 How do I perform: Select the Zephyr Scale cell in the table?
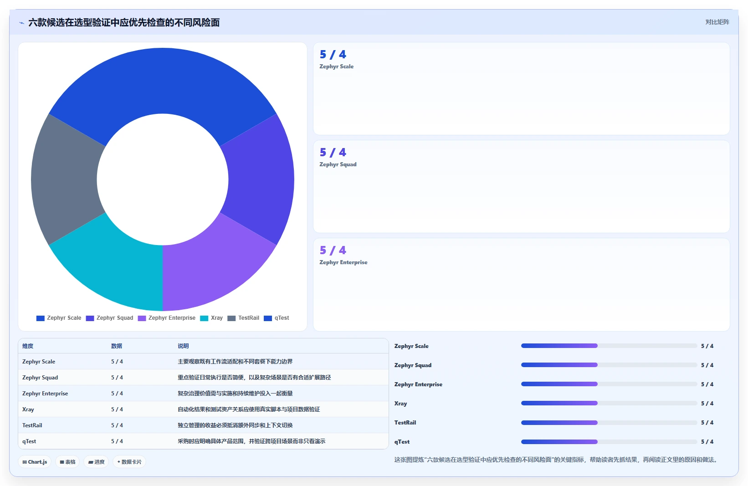(39, 362)
